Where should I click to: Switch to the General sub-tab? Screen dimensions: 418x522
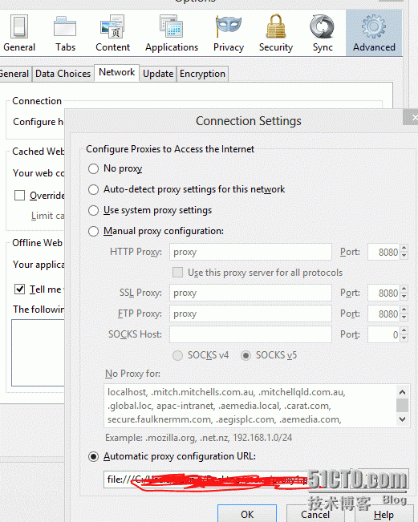click(14, 74)
